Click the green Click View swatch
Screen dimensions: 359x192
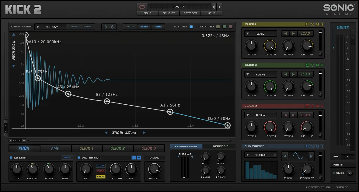tap(225, 27)
